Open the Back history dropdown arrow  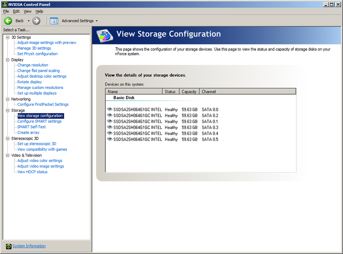(x=28, y=21)
